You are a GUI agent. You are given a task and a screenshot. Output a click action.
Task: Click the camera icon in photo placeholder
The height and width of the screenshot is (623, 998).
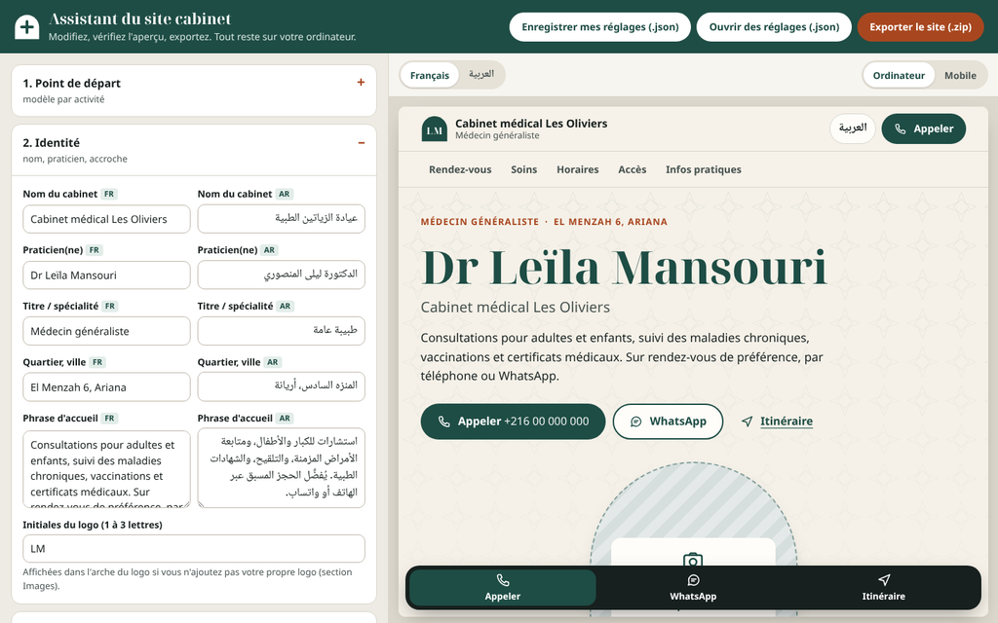click(693, 560)
